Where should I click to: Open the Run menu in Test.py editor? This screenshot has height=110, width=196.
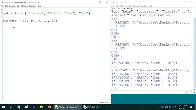pos(18,6)
